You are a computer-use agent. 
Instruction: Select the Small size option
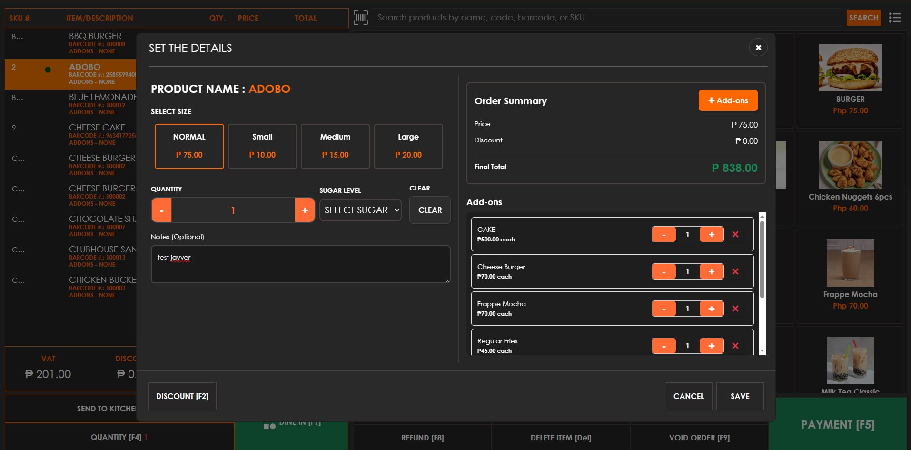pos(262,146)
